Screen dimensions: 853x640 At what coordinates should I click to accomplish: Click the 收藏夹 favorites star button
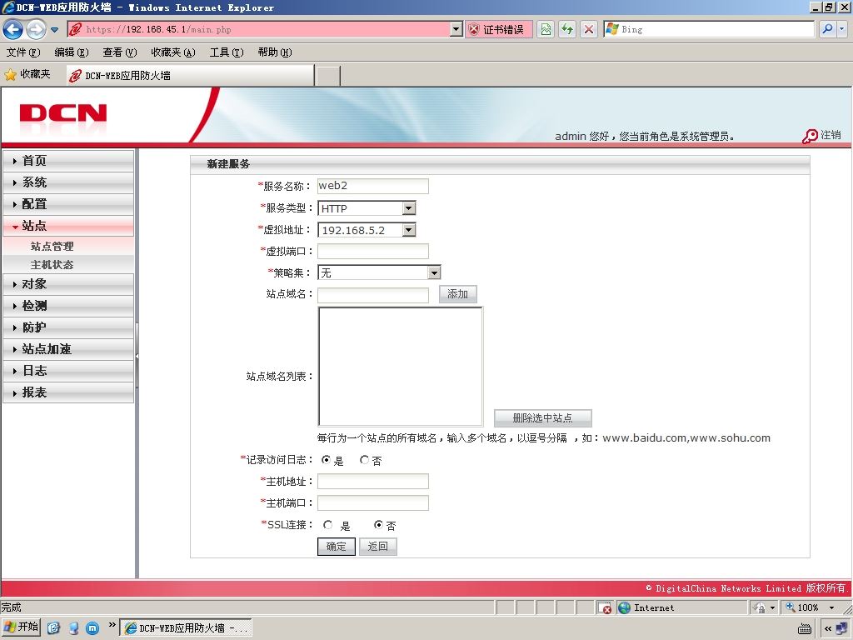[27, 74]
